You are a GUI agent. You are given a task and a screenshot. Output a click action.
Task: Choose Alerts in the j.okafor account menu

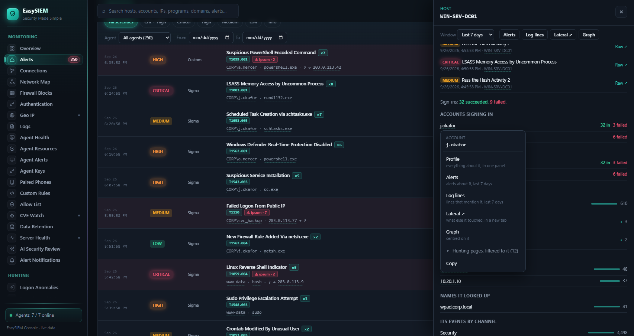pyautogui.click(x=483, y=180)
